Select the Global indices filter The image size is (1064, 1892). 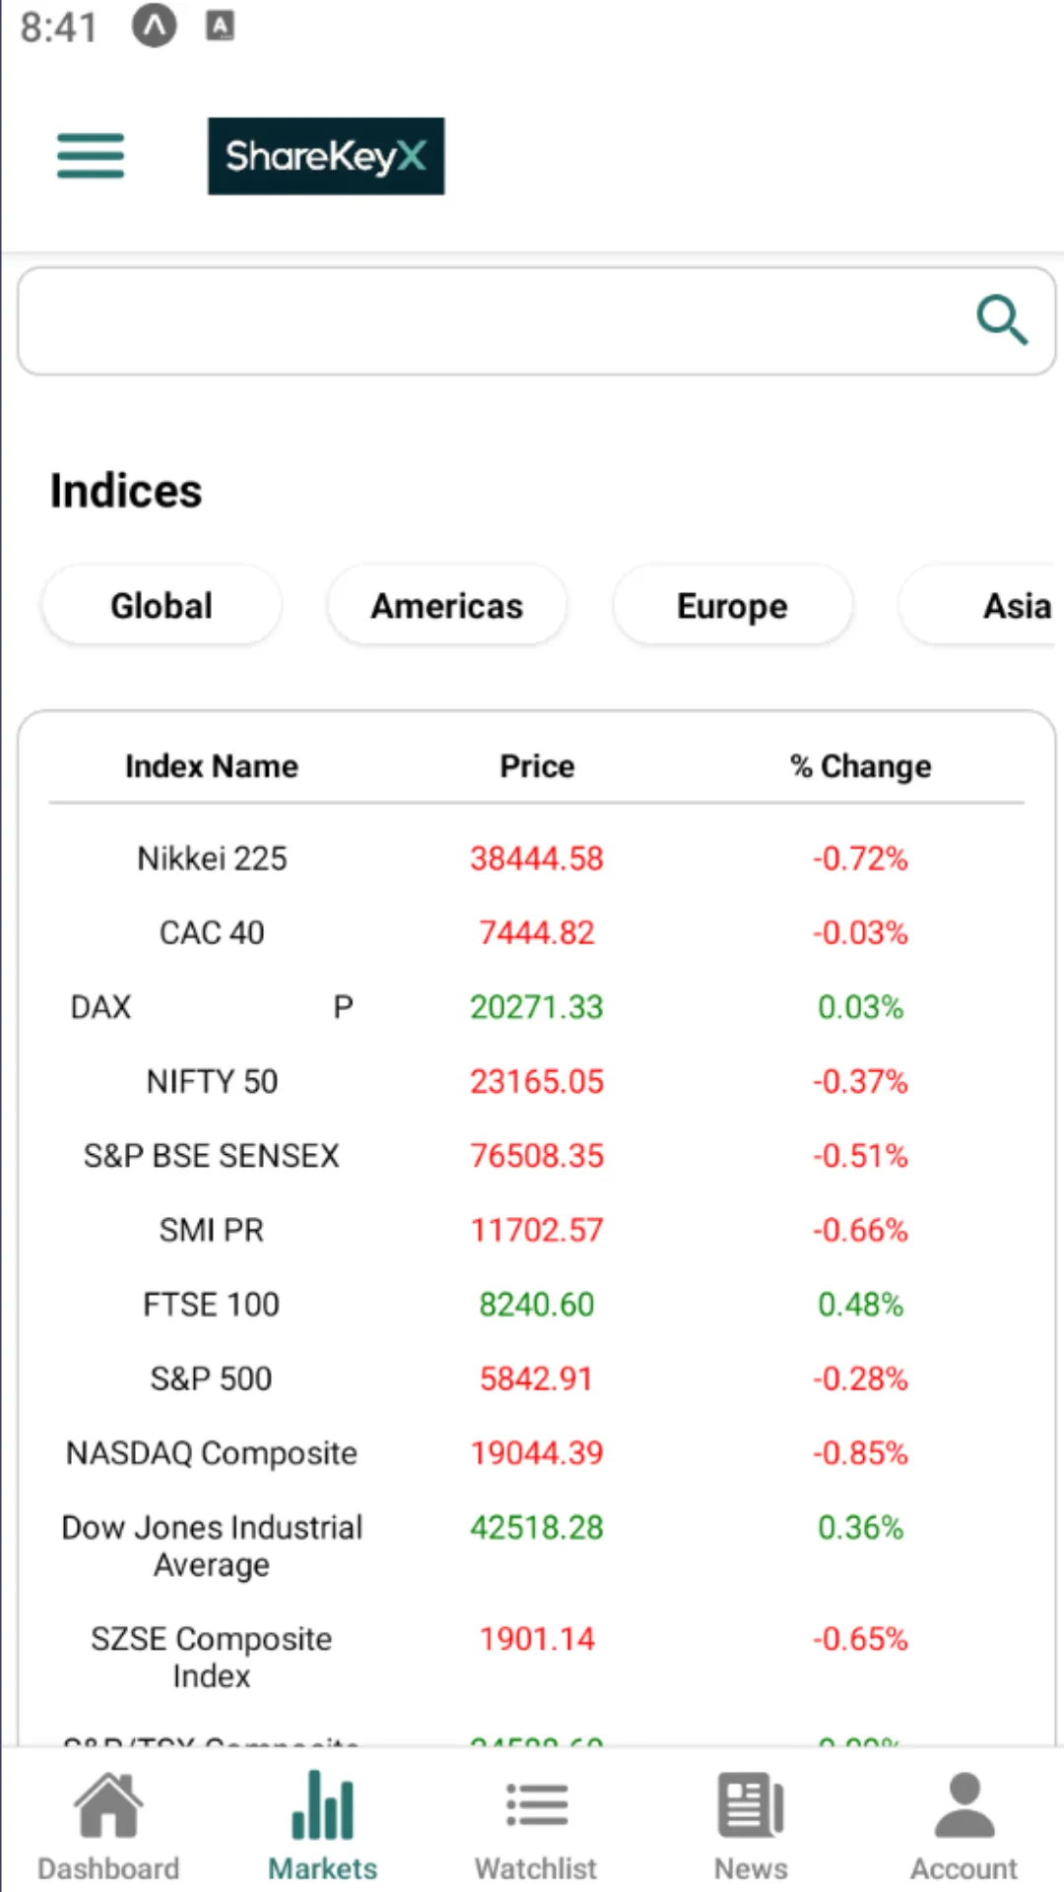click(162, 605)
